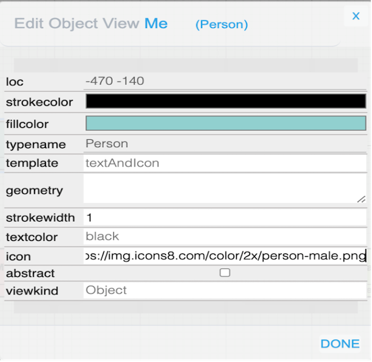The width and height of the screenshot is (372, 362).
Task: Click the 'strokewidth' row label
Action: coord(40,218)
